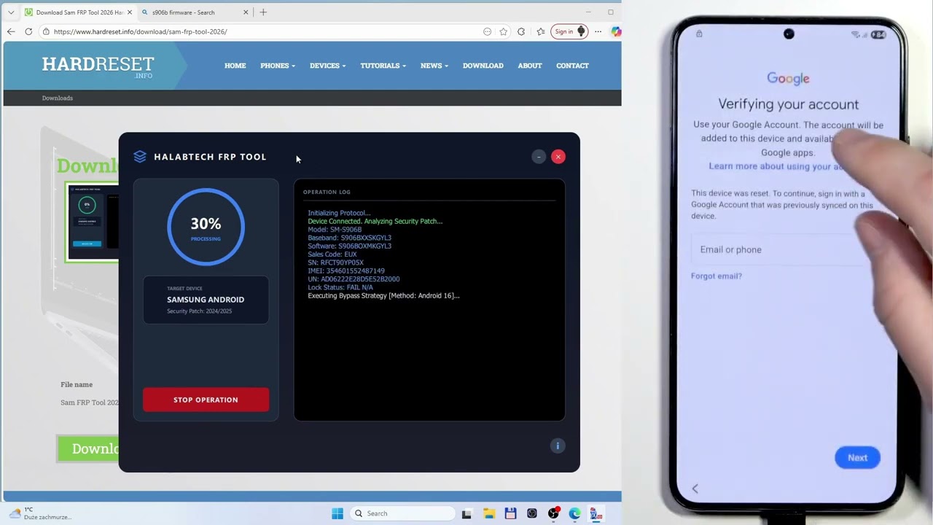Open the dark square app icon on taskbar
The width and height of the screenshot is (933, 525).
coord(532,513)
